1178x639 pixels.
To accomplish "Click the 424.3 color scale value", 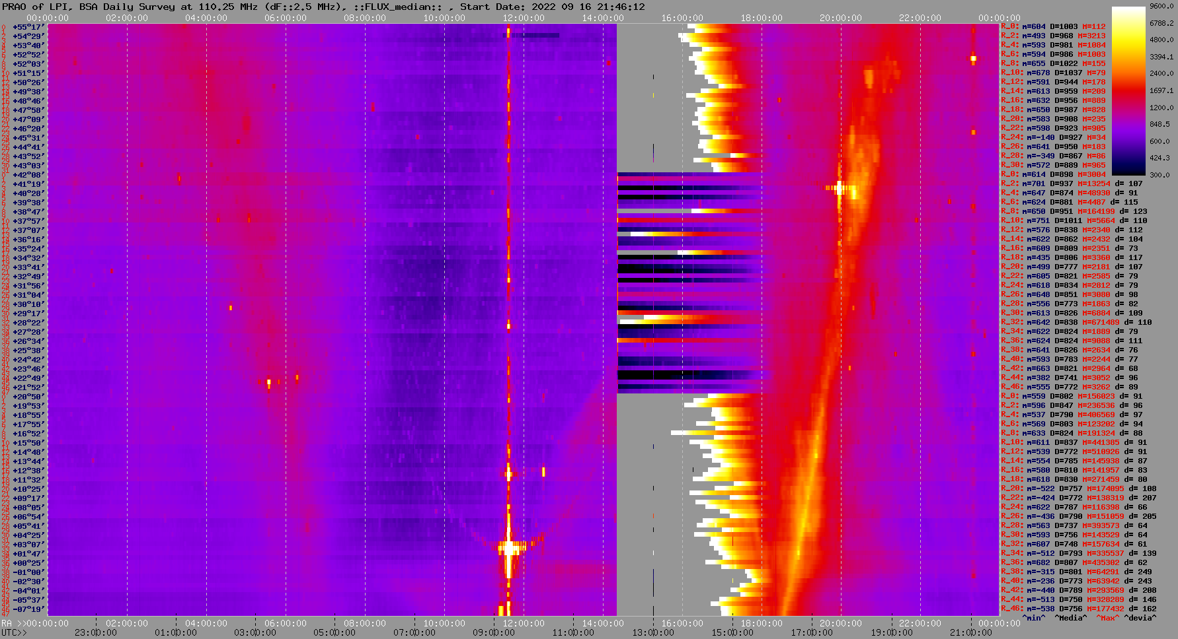I will pyautogui.click(x=1159, y=158).
